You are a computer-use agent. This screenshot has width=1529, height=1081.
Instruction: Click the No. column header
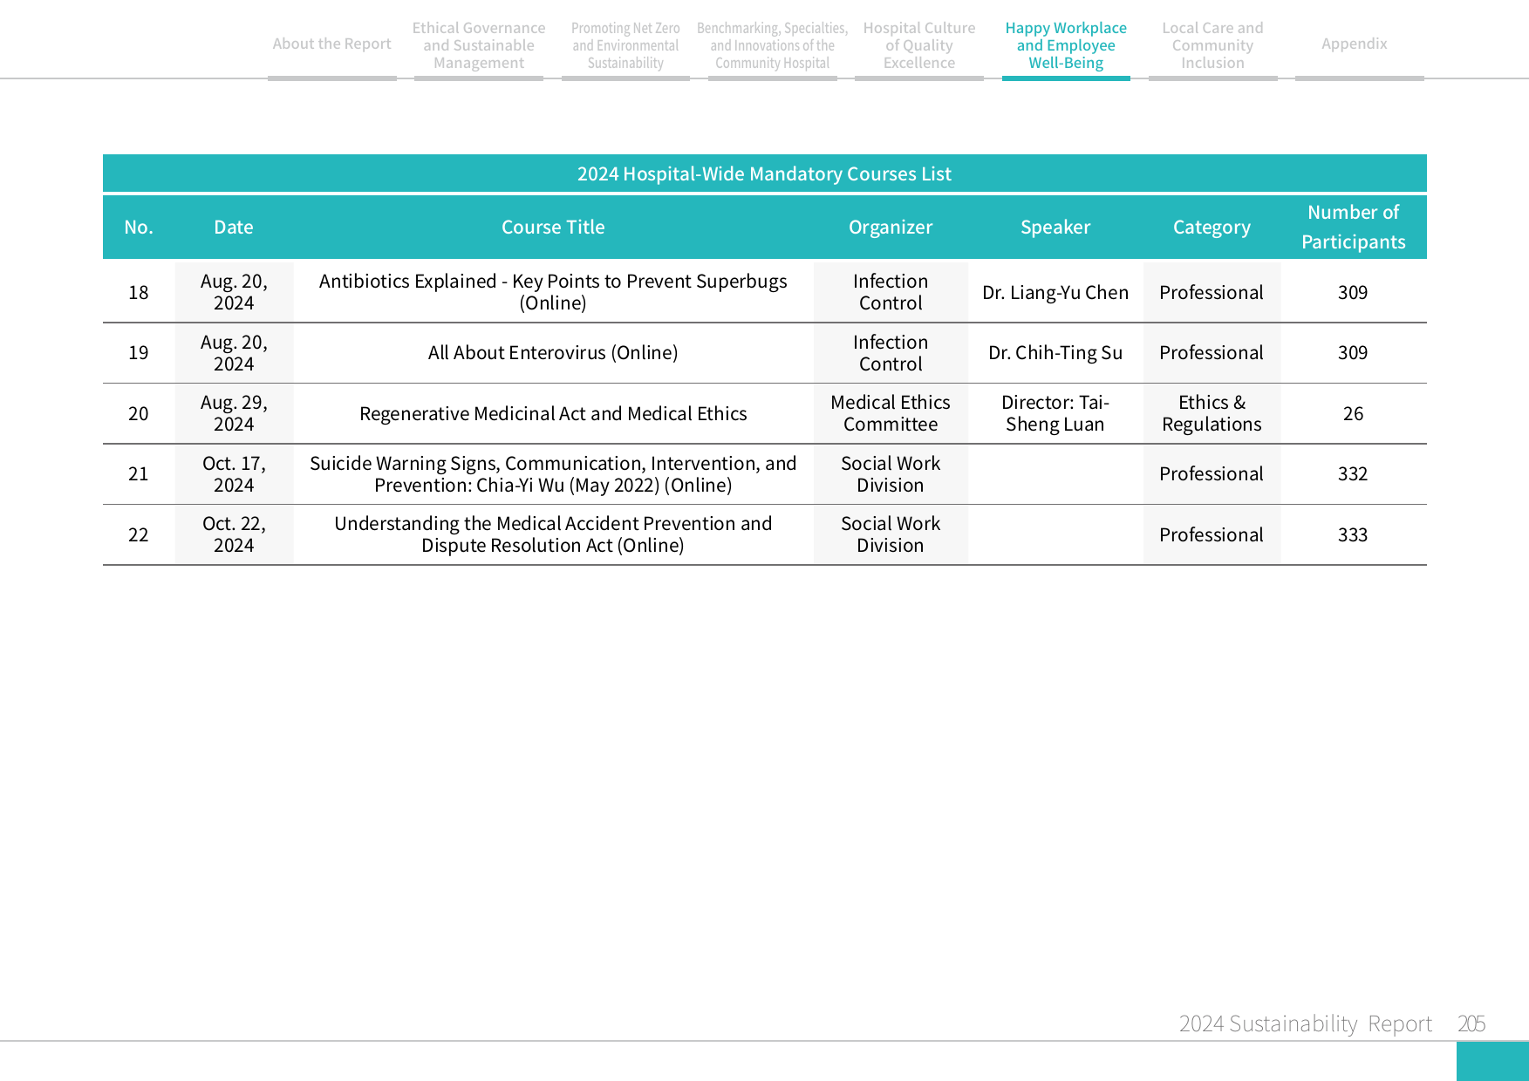(139, 228)
